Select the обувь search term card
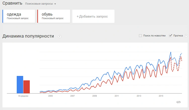This screenshot has width=189, height=110. [54, 16]
